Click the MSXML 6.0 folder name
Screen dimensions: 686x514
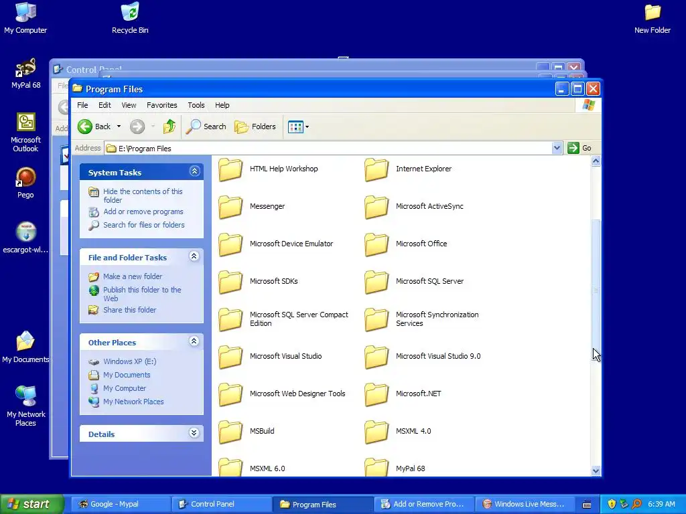pos(267,468)
